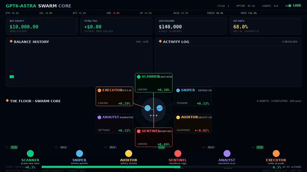Click the orange Executor circle in bottom agent row
The height and width of the screenshot is (172, 307).
[x=276, y=153]
